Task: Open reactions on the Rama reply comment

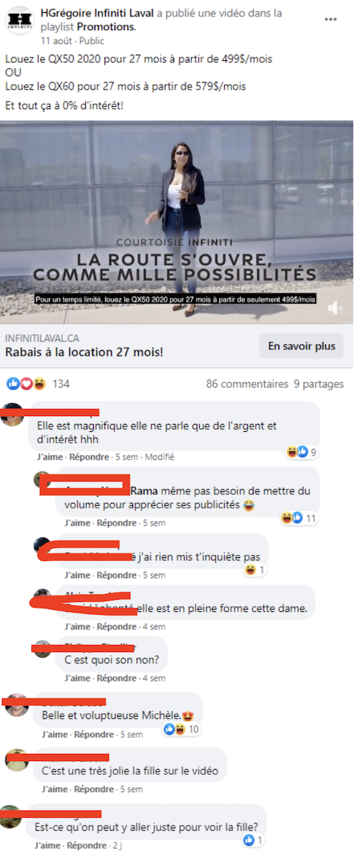Action: point(301,517)
